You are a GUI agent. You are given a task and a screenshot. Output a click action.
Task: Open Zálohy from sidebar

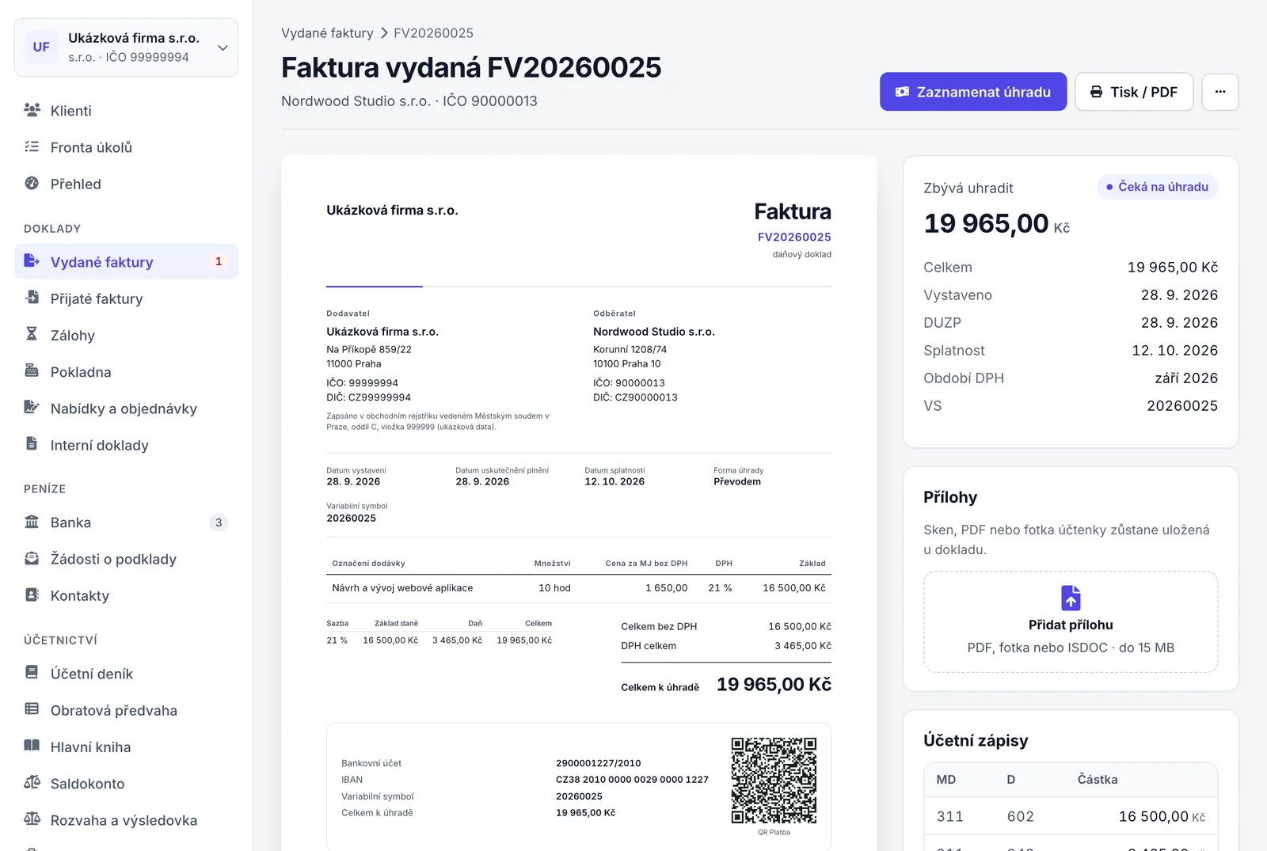(x=126, y=335)
